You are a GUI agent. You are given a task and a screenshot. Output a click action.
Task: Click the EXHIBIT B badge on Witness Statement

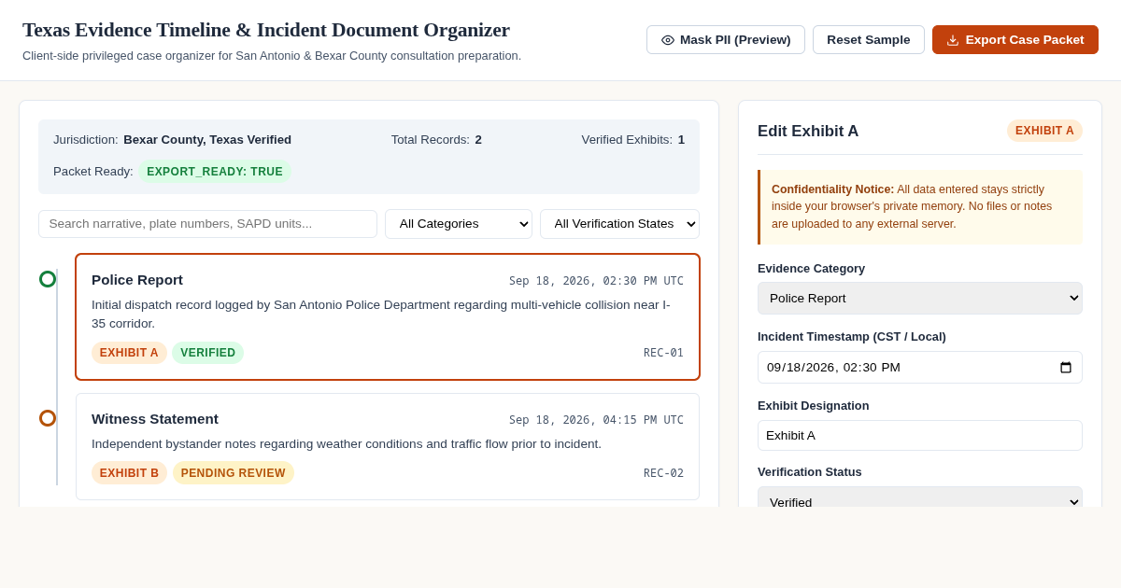click(129, 473)
